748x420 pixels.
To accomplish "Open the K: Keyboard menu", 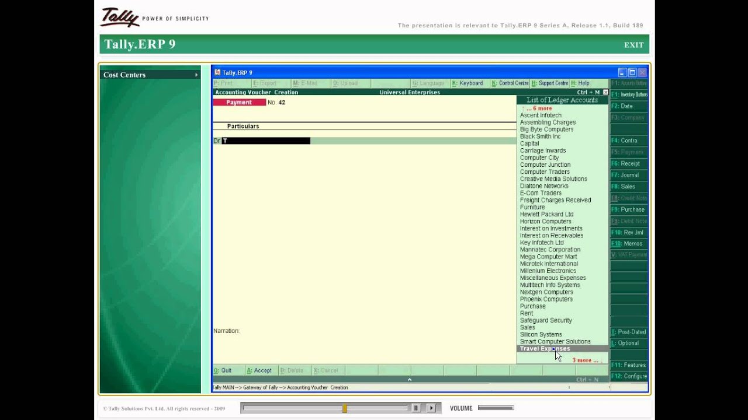I will click(467, 83).
